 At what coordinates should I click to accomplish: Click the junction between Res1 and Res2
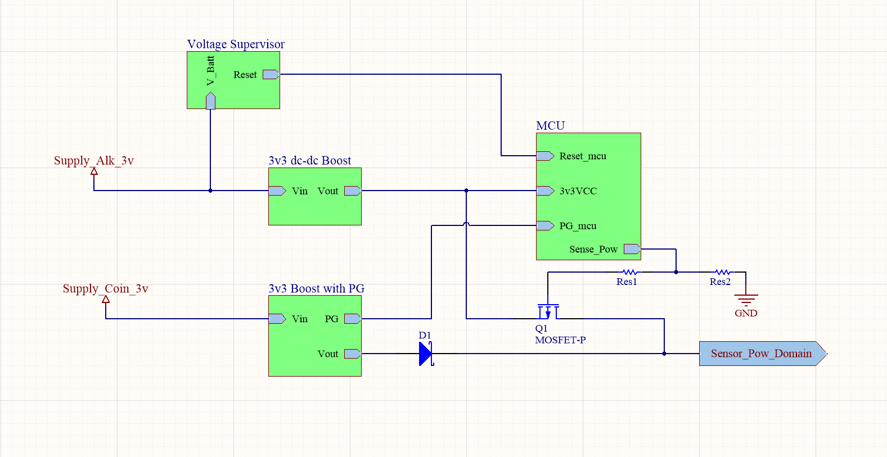click(676, 272)
